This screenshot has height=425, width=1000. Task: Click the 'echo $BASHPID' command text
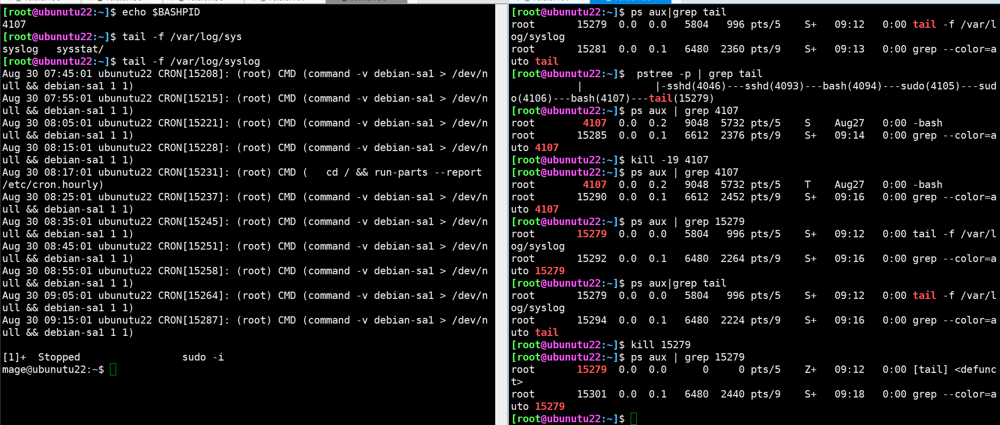pos(161,12)
